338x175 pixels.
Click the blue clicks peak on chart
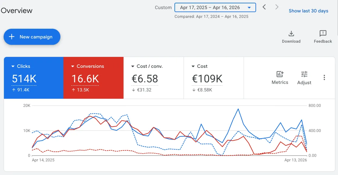click(238, 109)
